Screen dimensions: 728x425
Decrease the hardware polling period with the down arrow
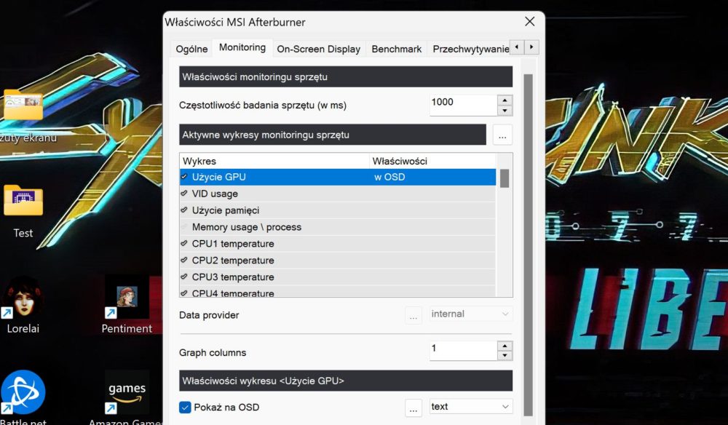click(x=505, y=111)
